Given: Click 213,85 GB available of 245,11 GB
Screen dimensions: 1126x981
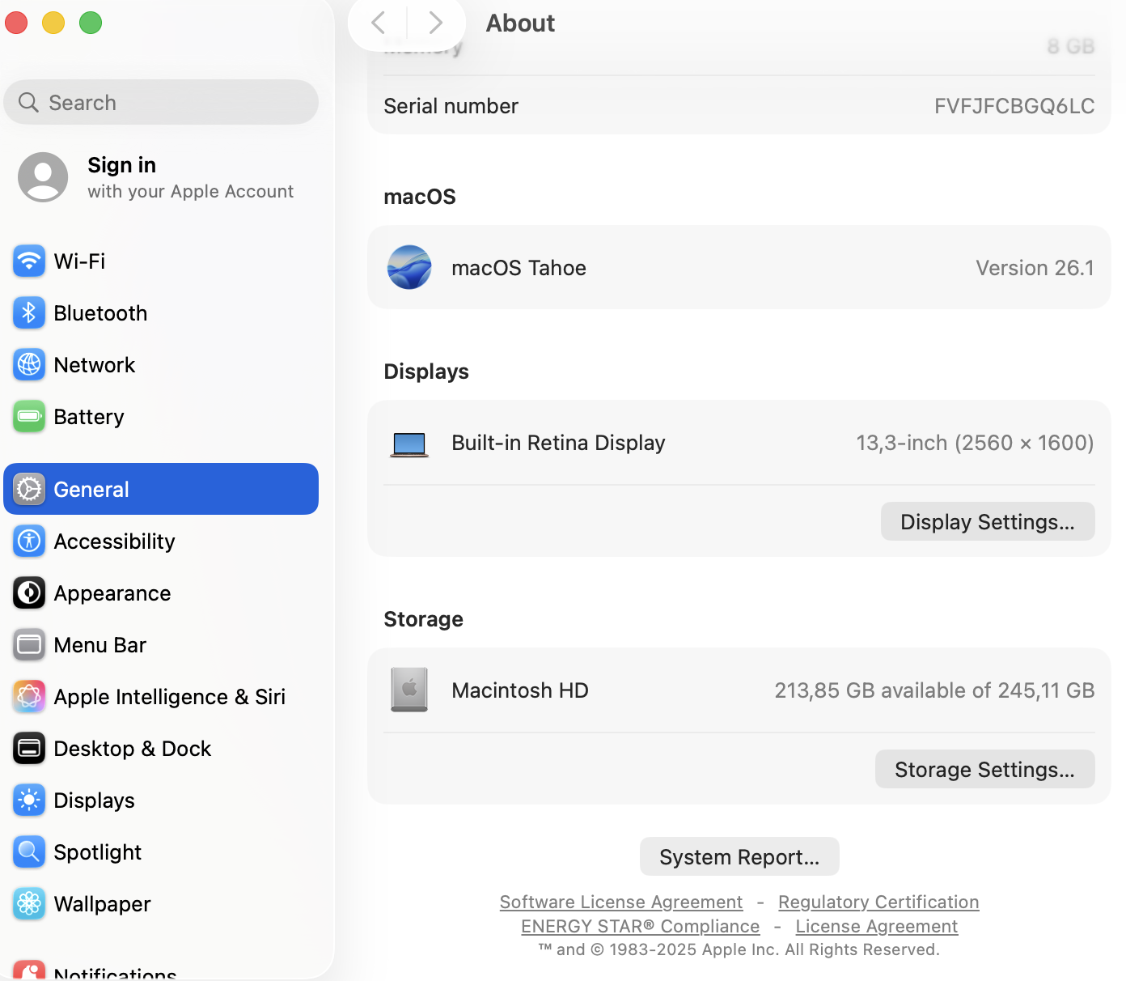Looking at the screenshot, I should coord(934,690).
